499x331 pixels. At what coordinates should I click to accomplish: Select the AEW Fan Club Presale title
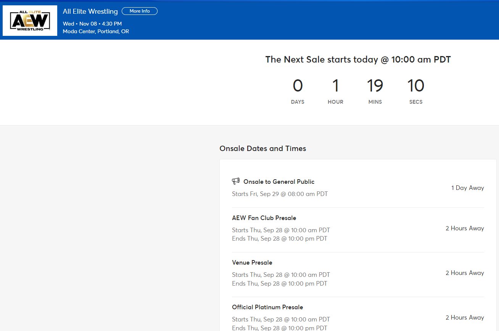click(x=264, y=218)
